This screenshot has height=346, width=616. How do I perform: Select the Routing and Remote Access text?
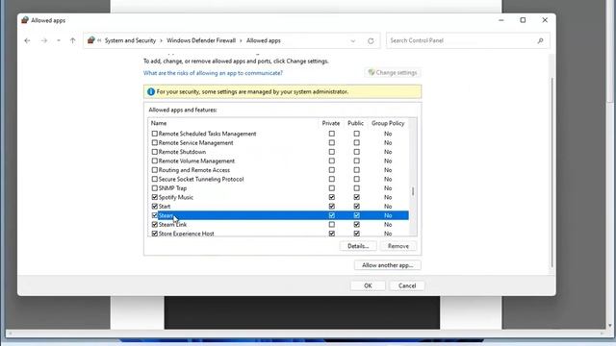[x=194, y=170]
